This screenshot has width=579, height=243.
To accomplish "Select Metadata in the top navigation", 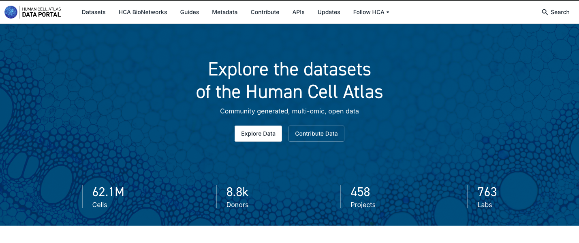I will pyautogui.click(x=224, y=12).
